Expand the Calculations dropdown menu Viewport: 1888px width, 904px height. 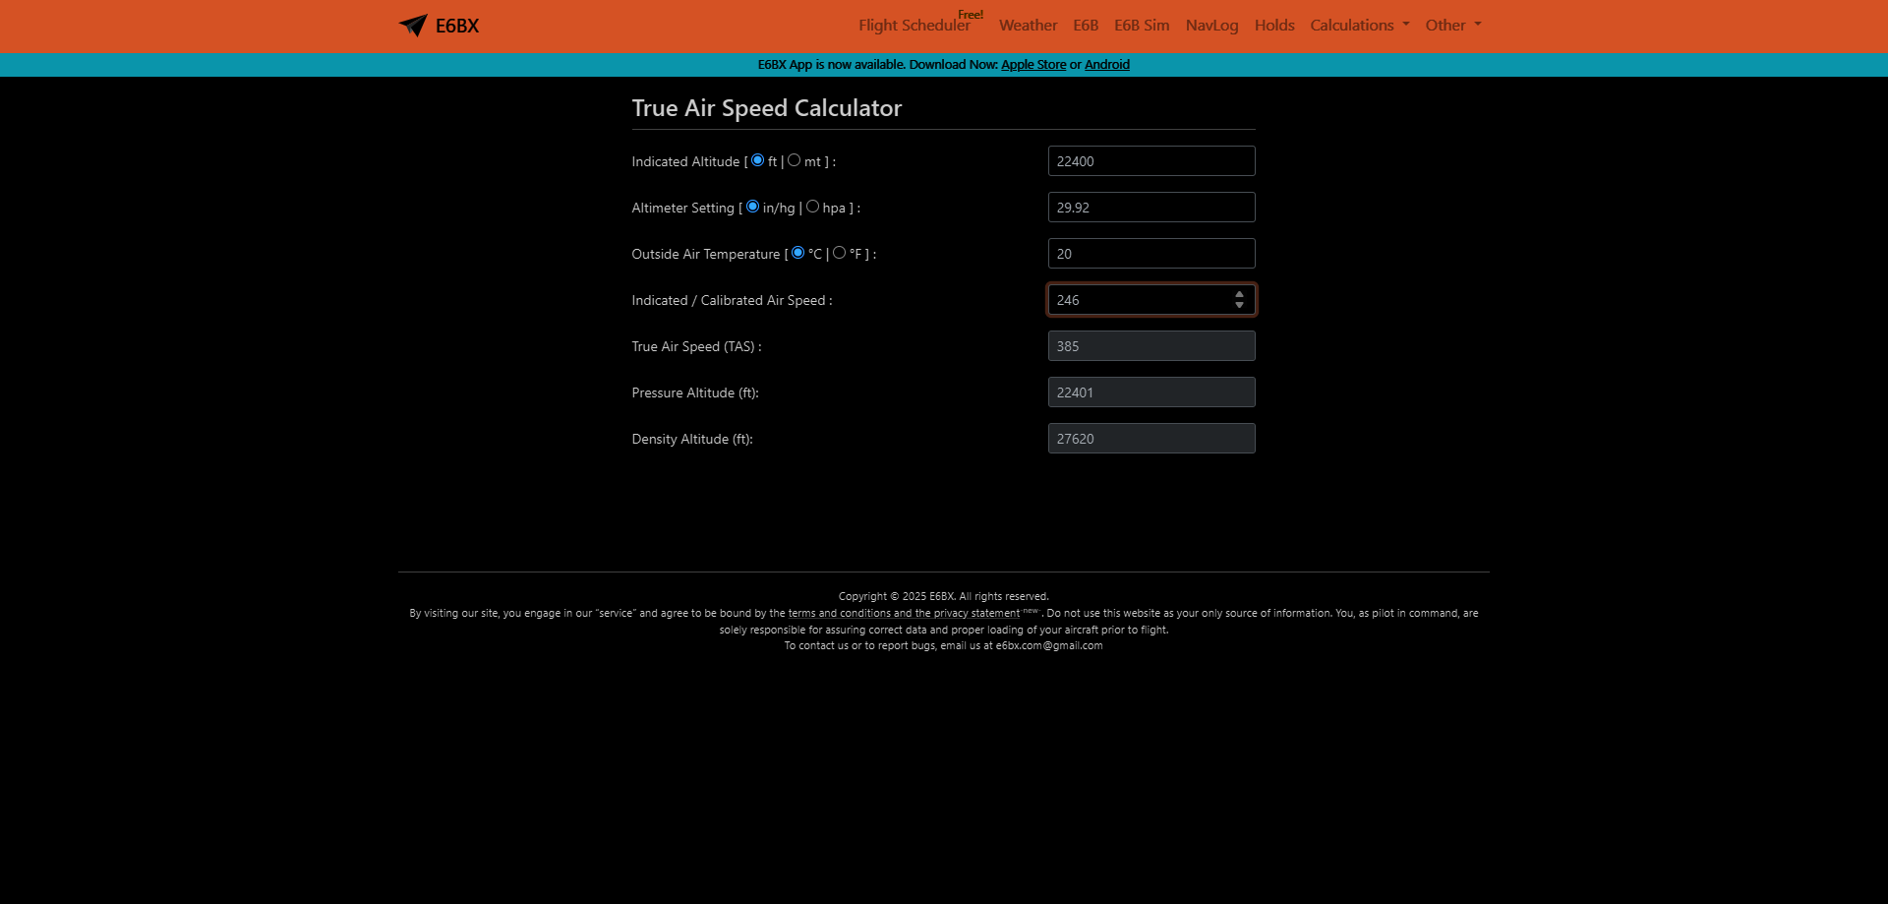click(x=1359, y=26)
